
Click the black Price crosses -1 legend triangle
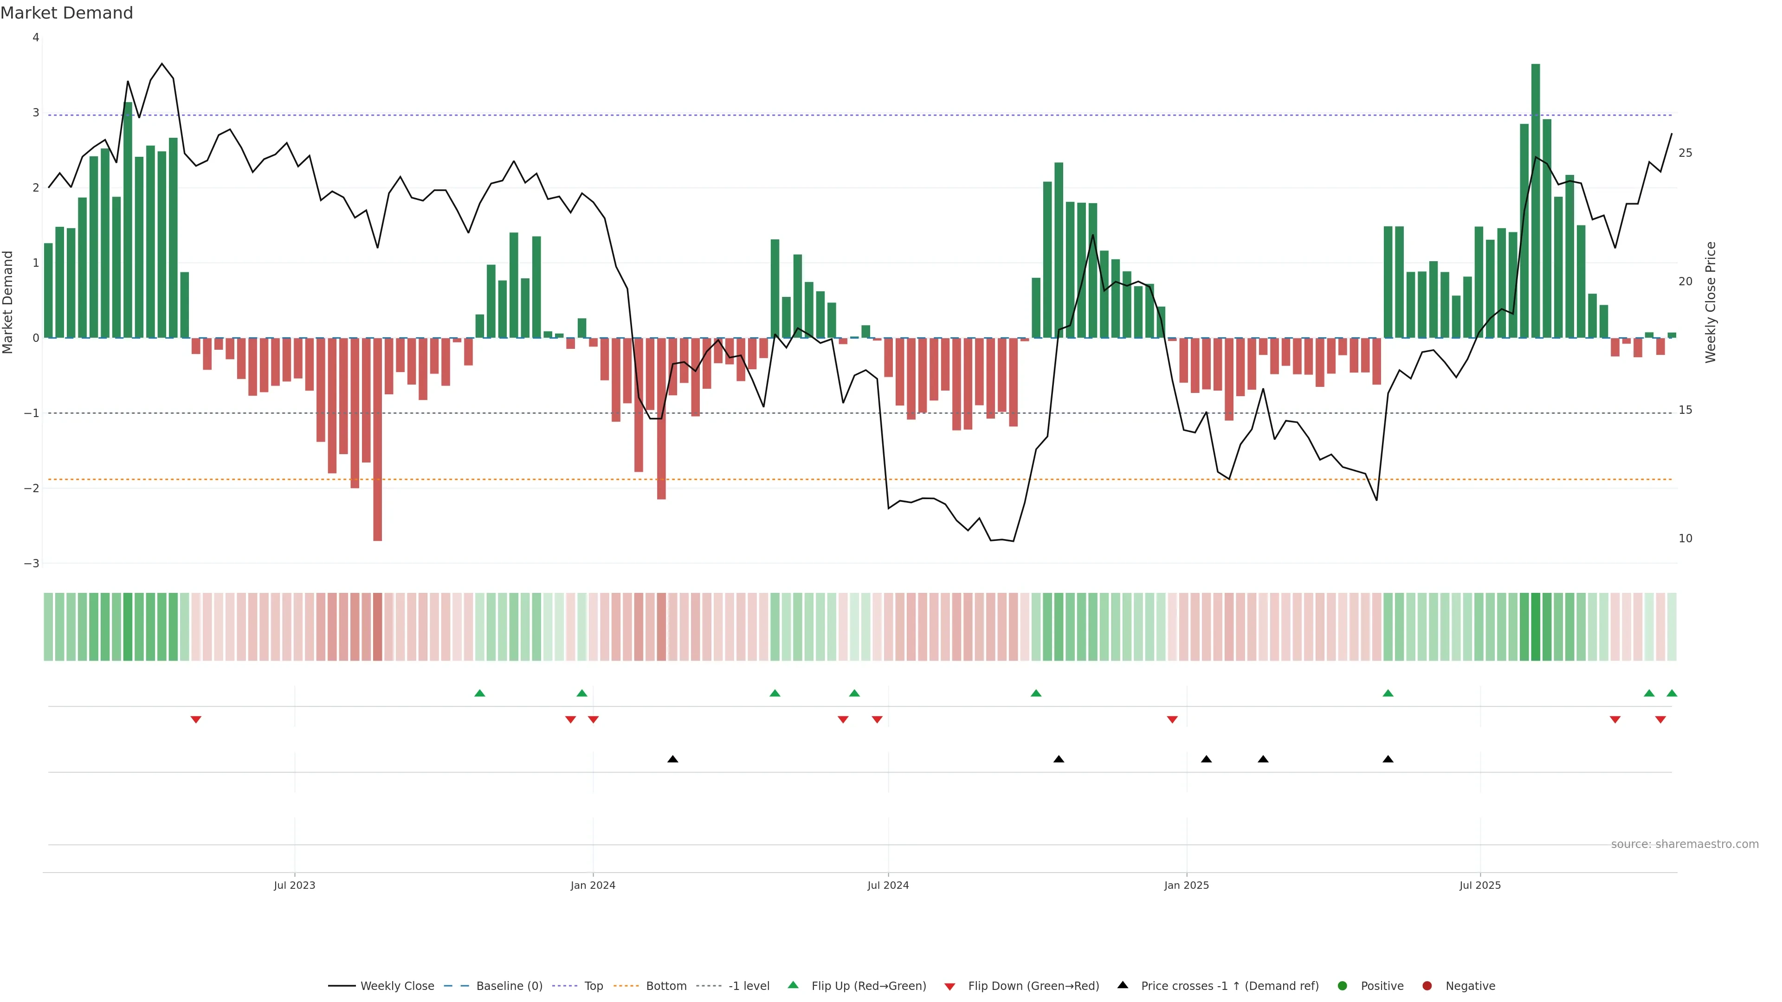[x=1123, y=985]
